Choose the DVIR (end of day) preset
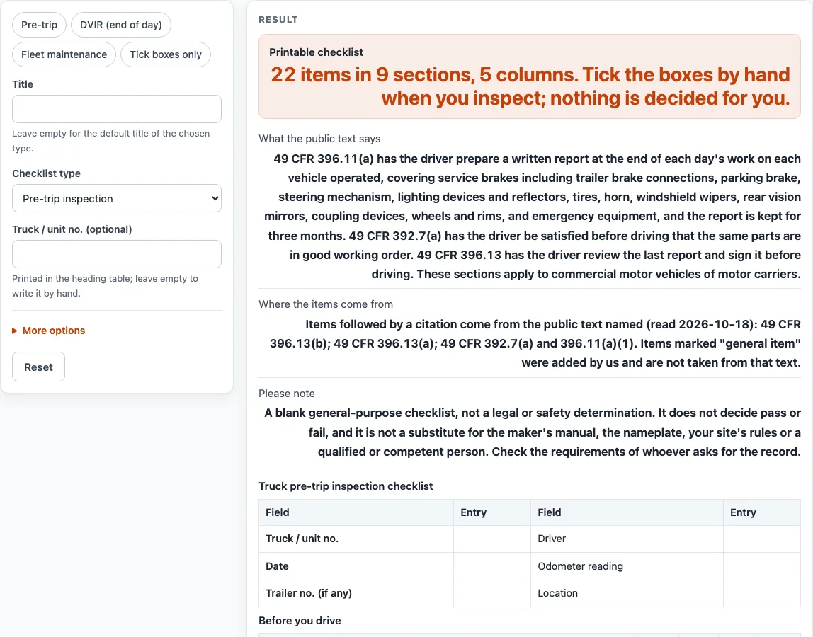 pyautogui.click(x=121, y=25)
